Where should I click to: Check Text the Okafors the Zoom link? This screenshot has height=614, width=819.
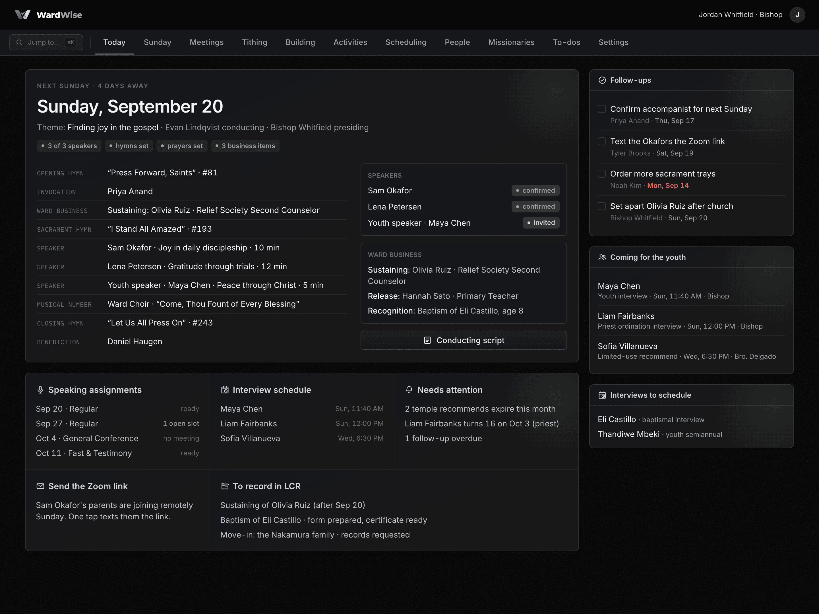coord(602,141)
